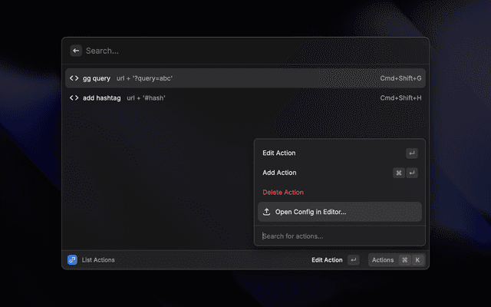Click the command key icon in bottom bar
Screen dimensions: 491x307
[404, 260]
